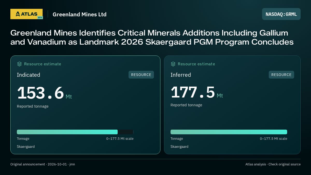Screen dimensions: 311x175
Task: Click the RESOURCE tag on Inferred card
Action: click(x=281, y=75)
